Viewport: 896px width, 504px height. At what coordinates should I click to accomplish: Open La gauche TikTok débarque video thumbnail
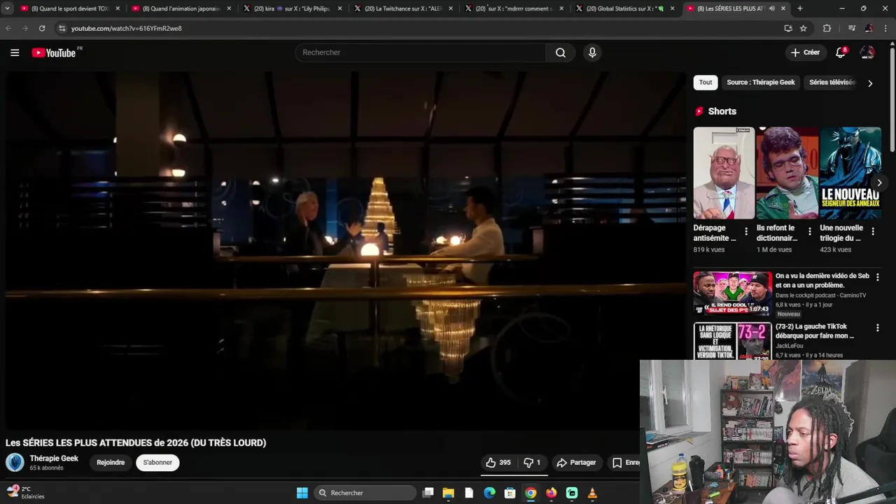(x=733, y=342)
